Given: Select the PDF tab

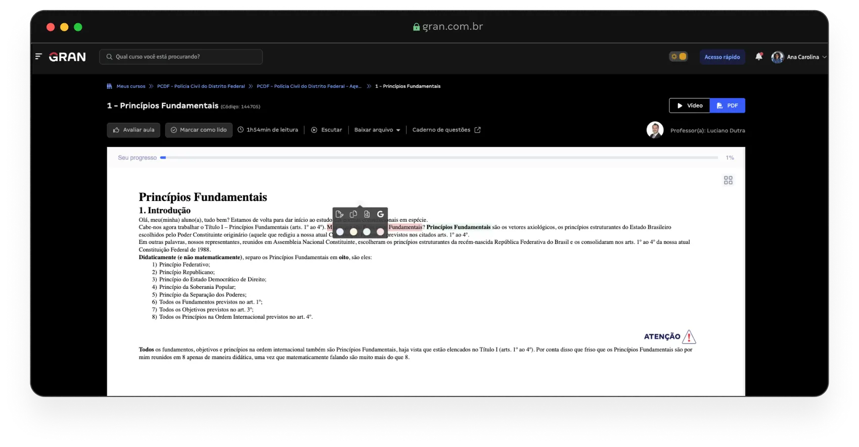Looking at the screenshot, I should 728,106.
